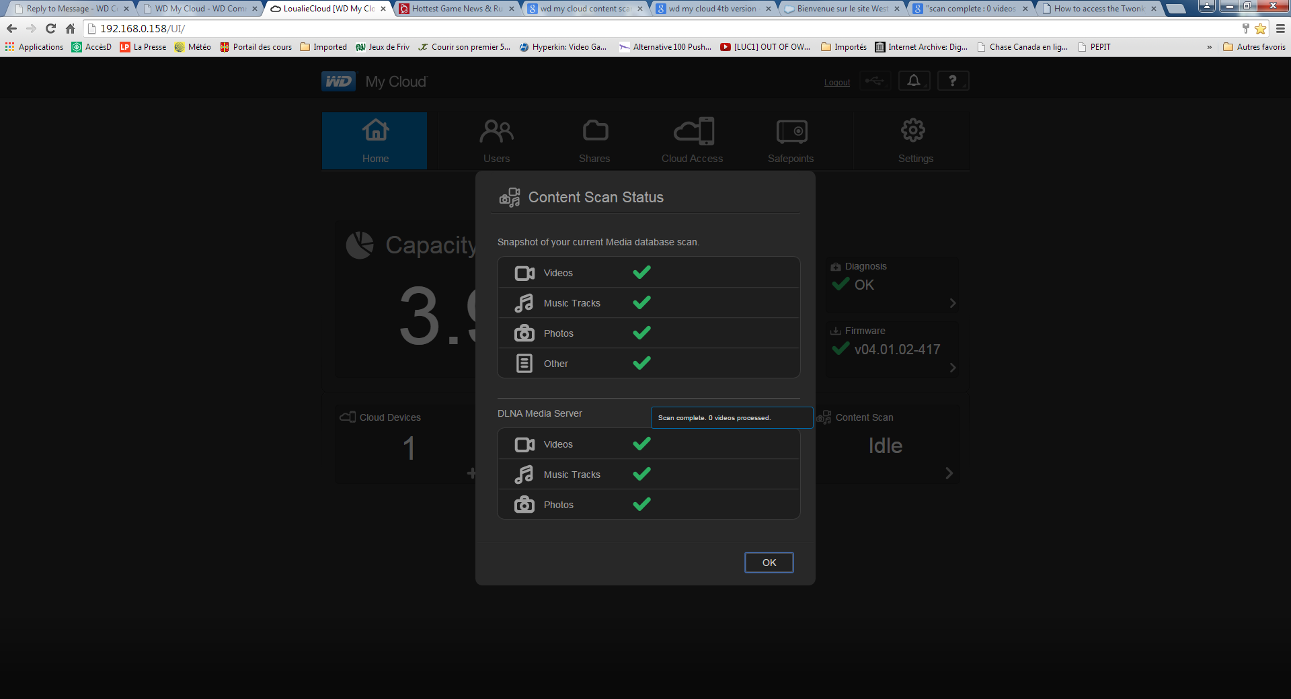Click the Music Tracks icon under DLNA Media Server
This screenshot has width=1291, height=699.
pos(524,475)
